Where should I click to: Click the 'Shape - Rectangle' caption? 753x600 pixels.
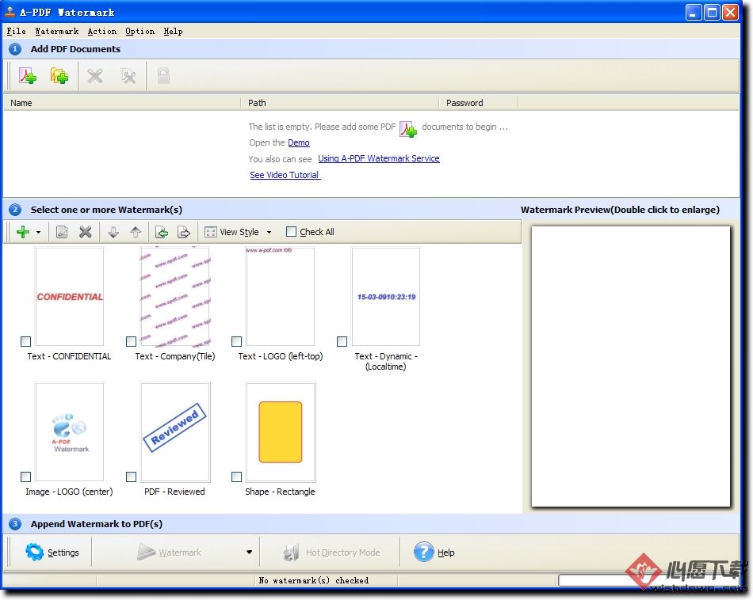[x=280, y=492]
